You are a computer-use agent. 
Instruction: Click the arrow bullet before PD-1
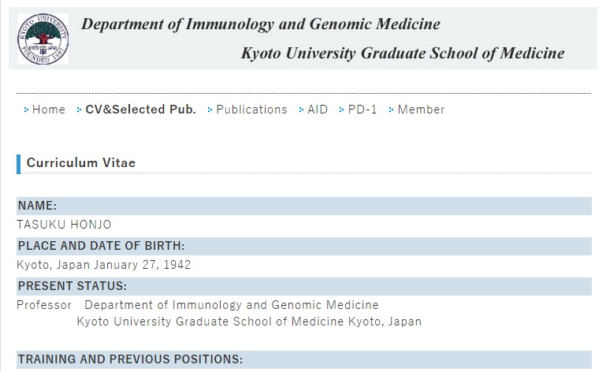(342, 110)
